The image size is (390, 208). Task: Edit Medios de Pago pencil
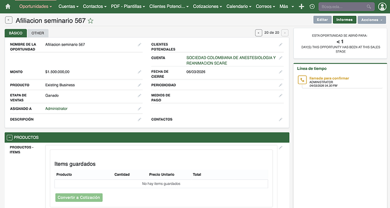pyautogui.click(x=280, y=95)
